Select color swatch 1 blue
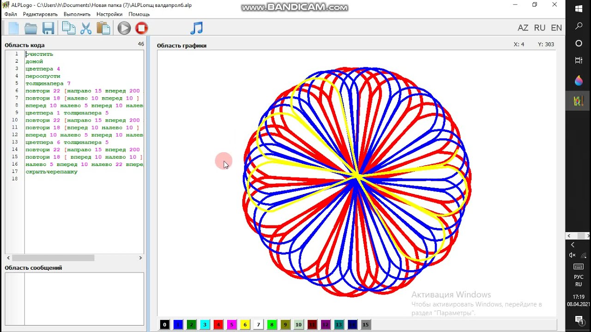Viewport: 591px width, 332px height. point(178,325)
